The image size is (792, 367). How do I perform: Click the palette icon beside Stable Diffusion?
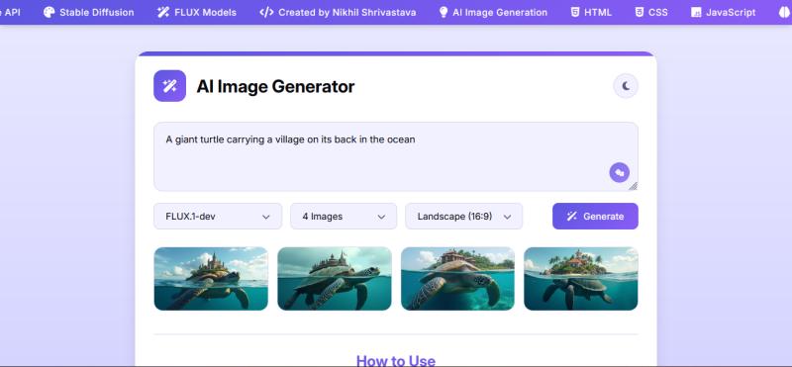click(49, 12)
